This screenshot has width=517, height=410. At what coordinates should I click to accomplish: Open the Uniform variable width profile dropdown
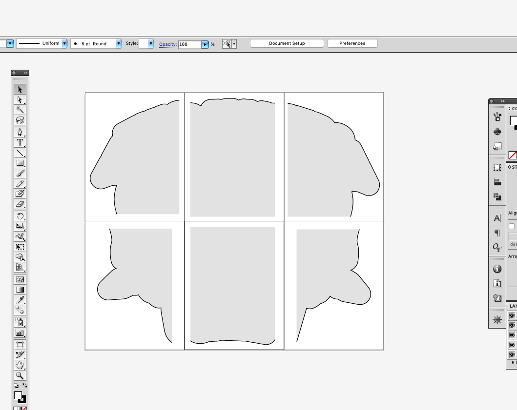pyautogui.click(x=65, y=43)
